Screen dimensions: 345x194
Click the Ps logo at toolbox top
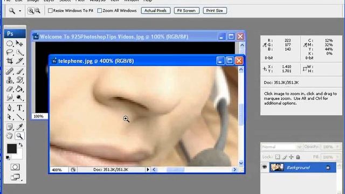15,33
